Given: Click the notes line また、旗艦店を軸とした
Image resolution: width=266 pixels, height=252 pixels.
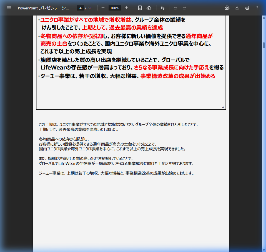Looking at the screenshot, I should coord(86,159).
